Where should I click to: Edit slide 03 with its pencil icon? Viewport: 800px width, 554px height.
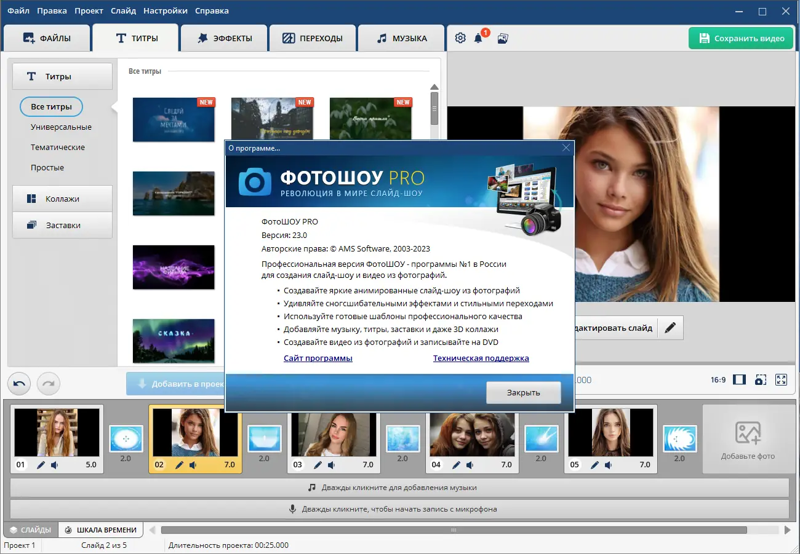pyautogui.click(x=318, y=465)
